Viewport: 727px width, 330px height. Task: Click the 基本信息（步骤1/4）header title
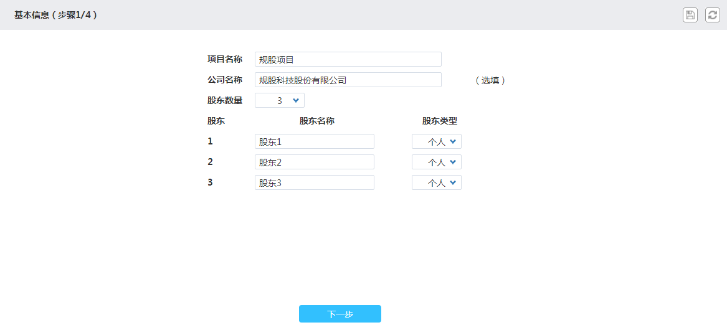point(55,15)
